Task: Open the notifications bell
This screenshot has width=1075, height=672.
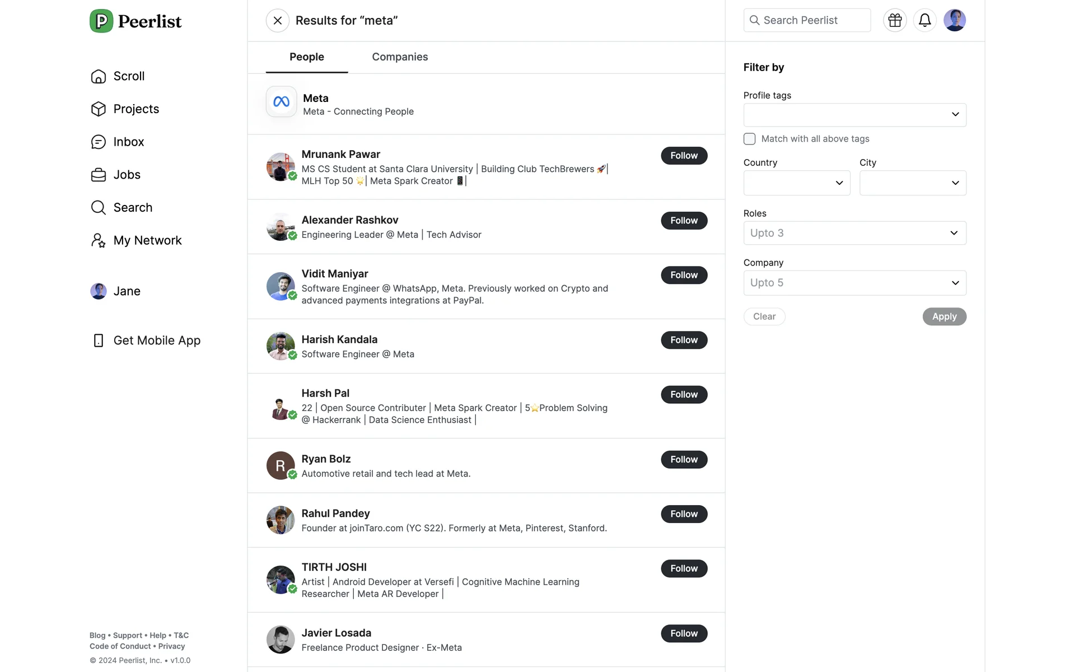Action: pyautogui.click(x=924, y=20)
